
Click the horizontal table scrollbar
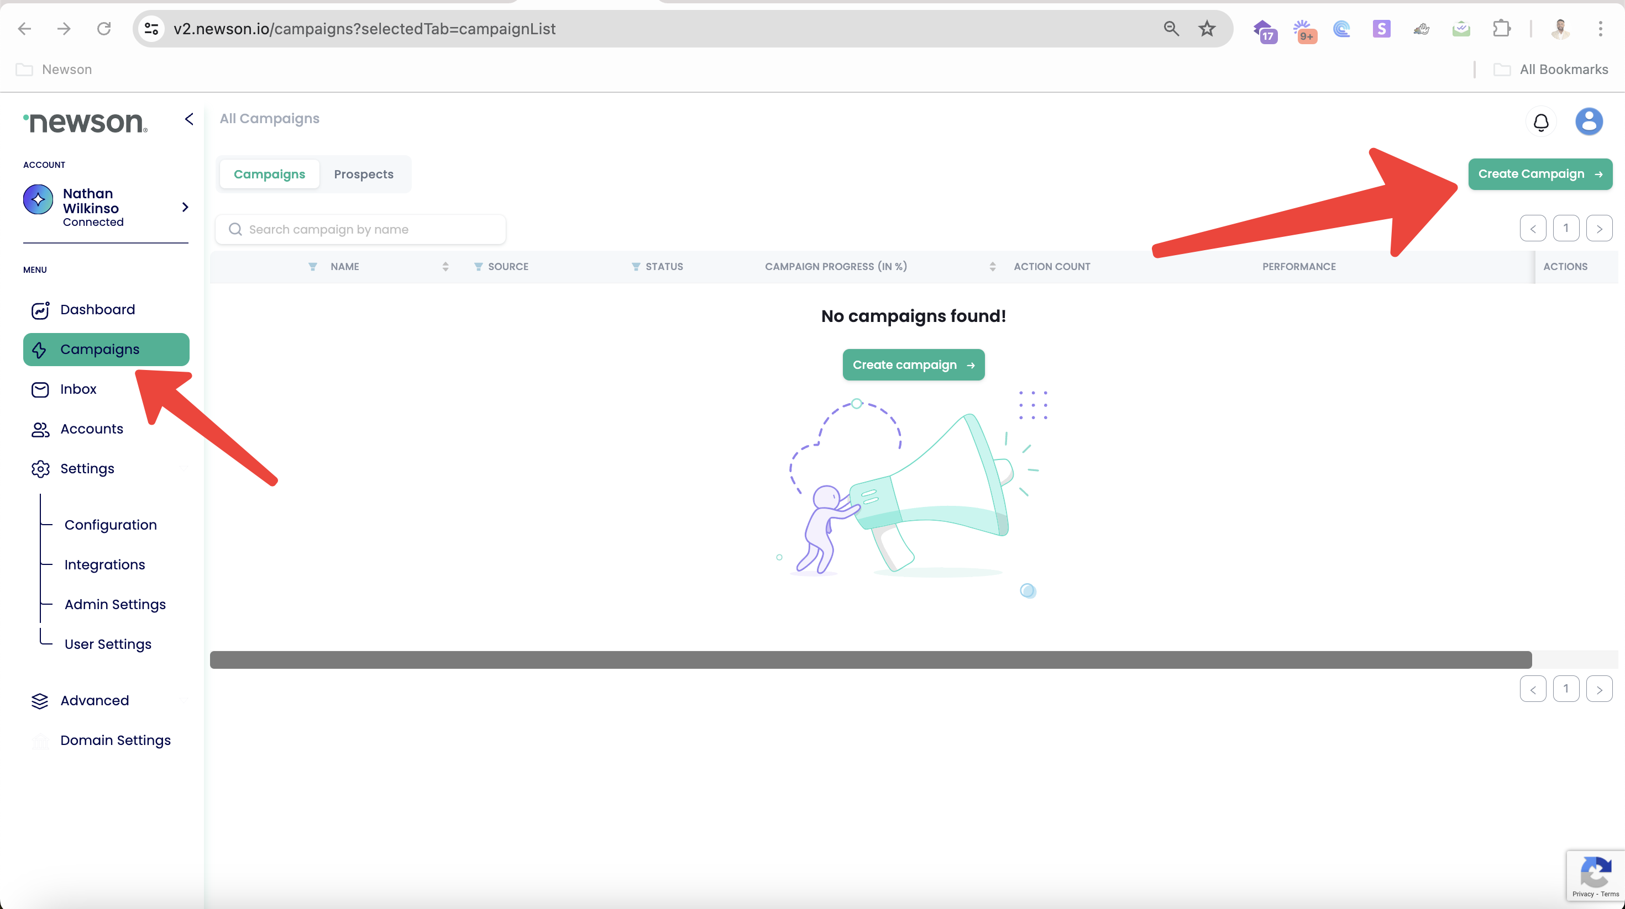(x=871, y=660)
